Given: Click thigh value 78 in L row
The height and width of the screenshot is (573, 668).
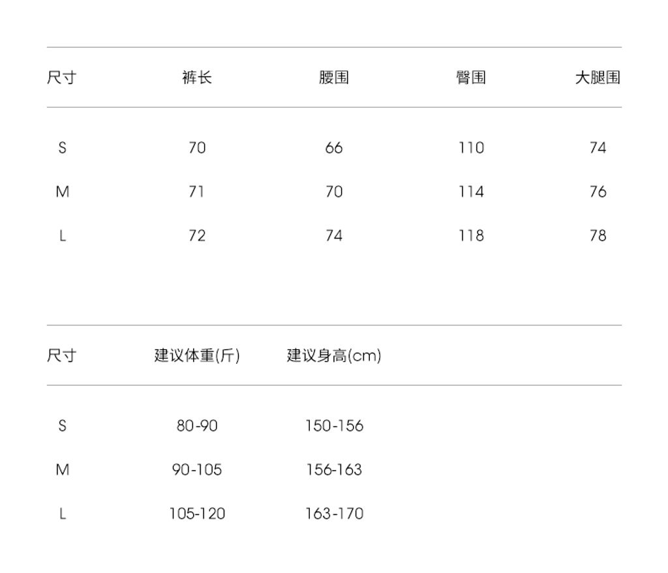Looking at the screenshot, I should pyautogui.click(x=598, y=235).
